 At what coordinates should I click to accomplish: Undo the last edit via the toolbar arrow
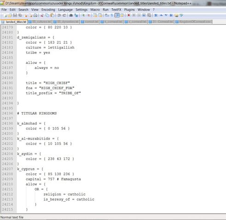click(59, 15)
